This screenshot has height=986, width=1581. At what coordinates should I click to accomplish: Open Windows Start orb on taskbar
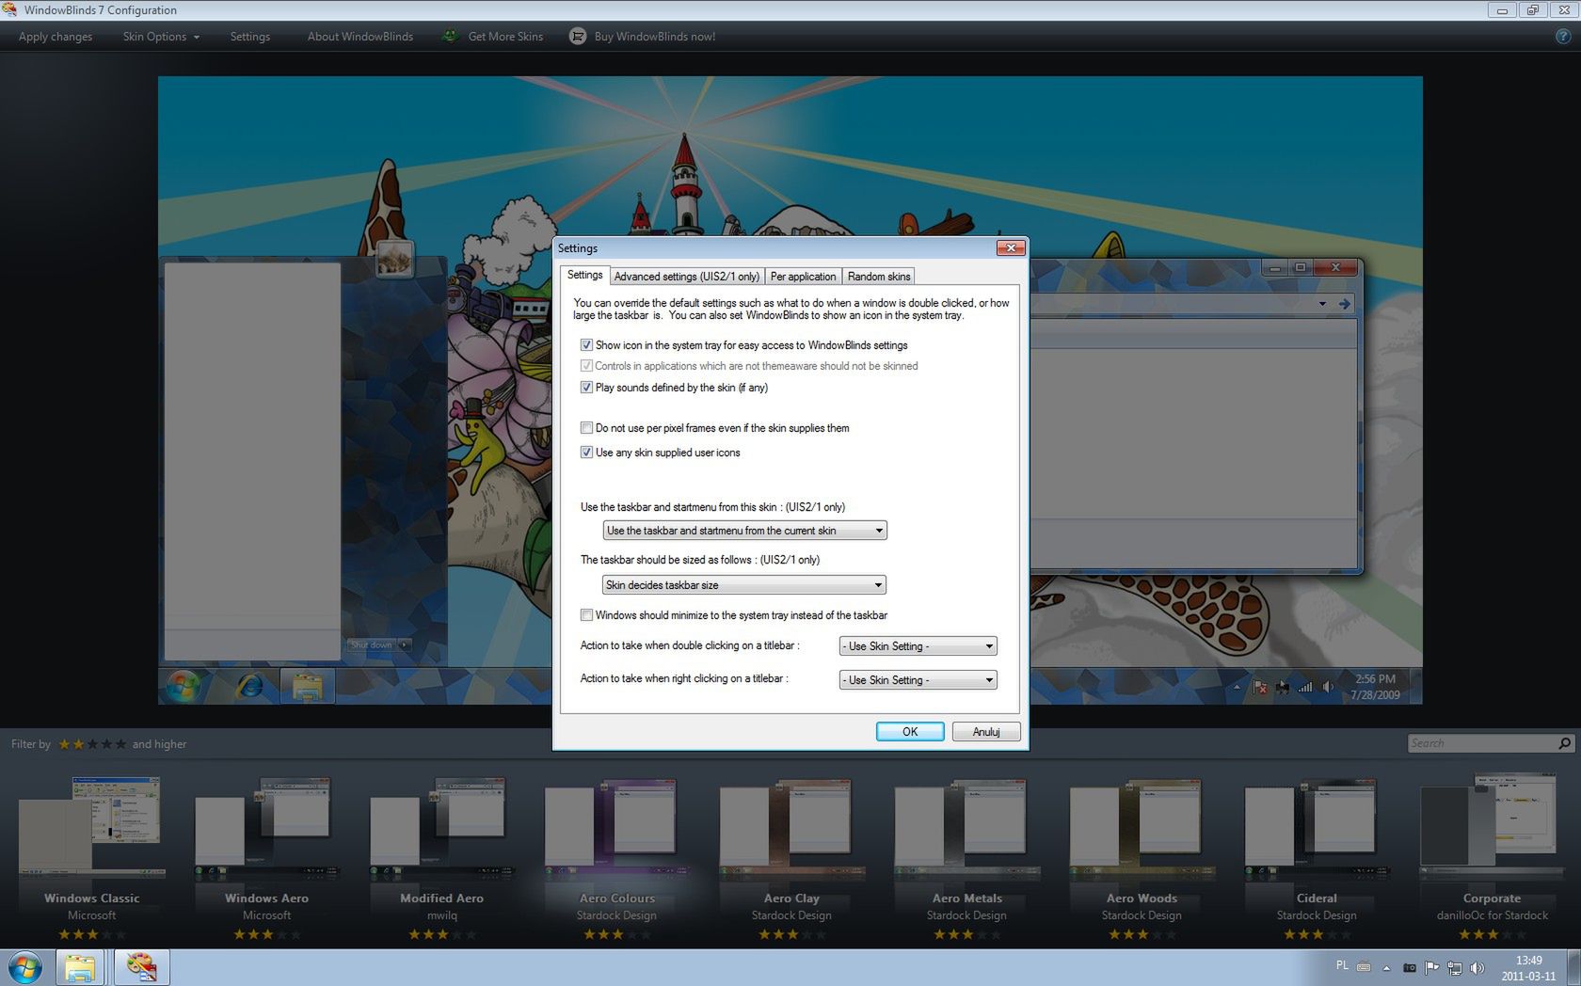coord(25,968)
